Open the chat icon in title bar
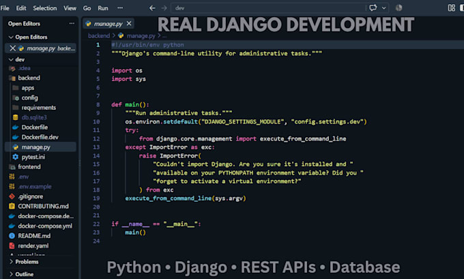This screenshot has width=464, height=279. pos(373,8)
